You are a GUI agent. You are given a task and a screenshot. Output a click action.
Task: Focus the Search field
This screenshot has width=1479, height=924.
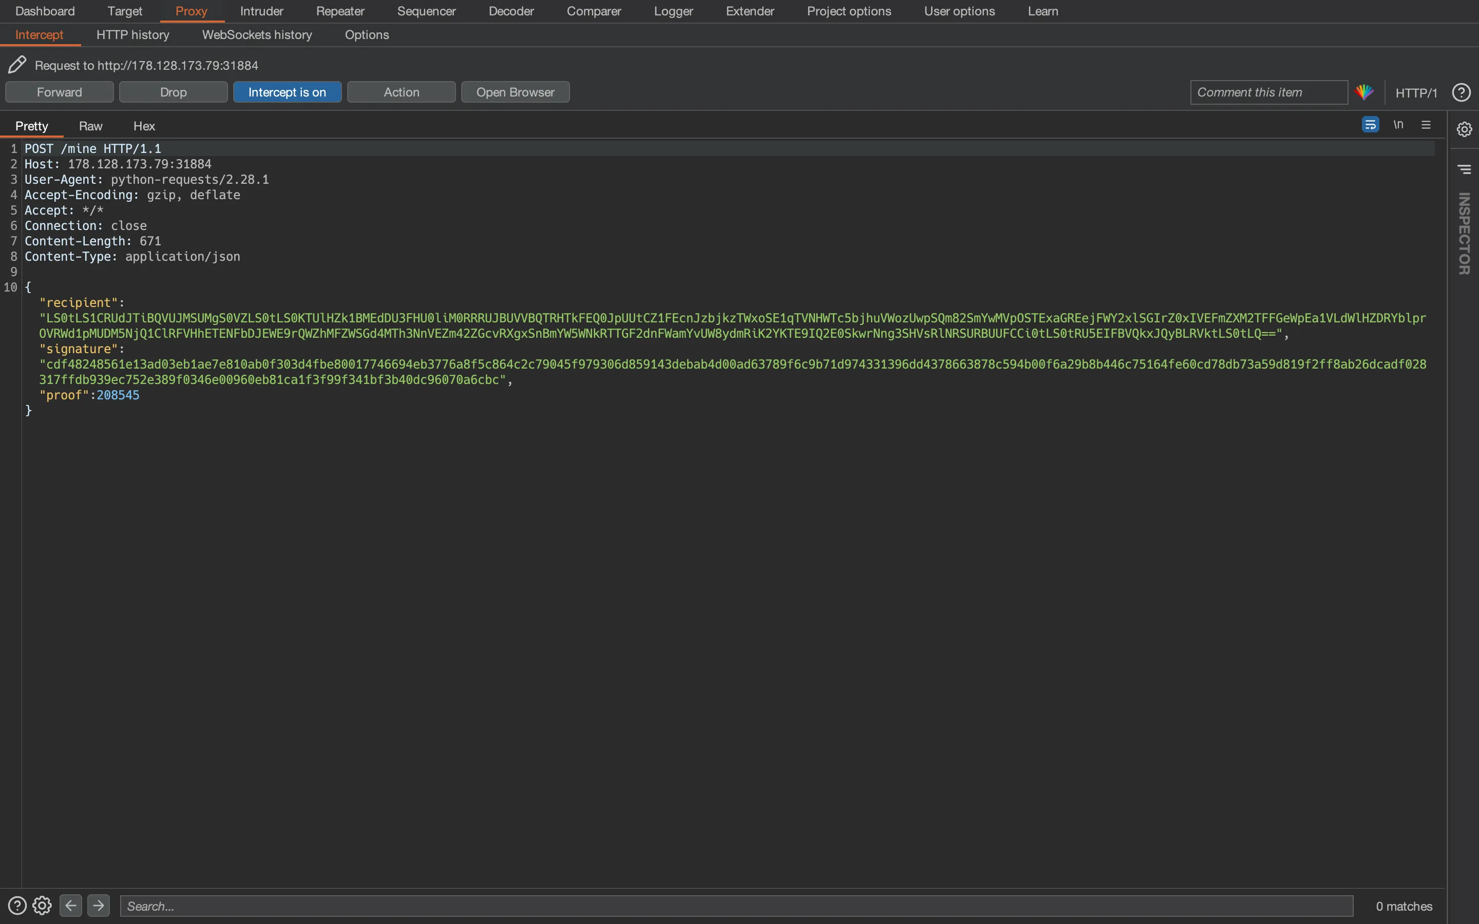[736, 906]
